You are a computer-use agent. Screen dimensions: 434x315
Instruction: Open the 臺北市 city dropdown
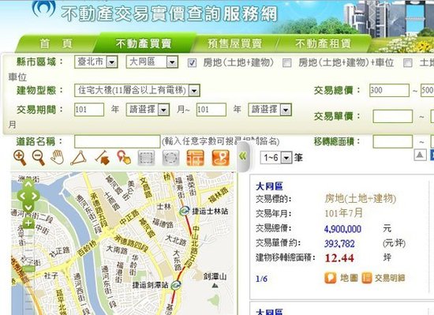(x=96, y=62)
